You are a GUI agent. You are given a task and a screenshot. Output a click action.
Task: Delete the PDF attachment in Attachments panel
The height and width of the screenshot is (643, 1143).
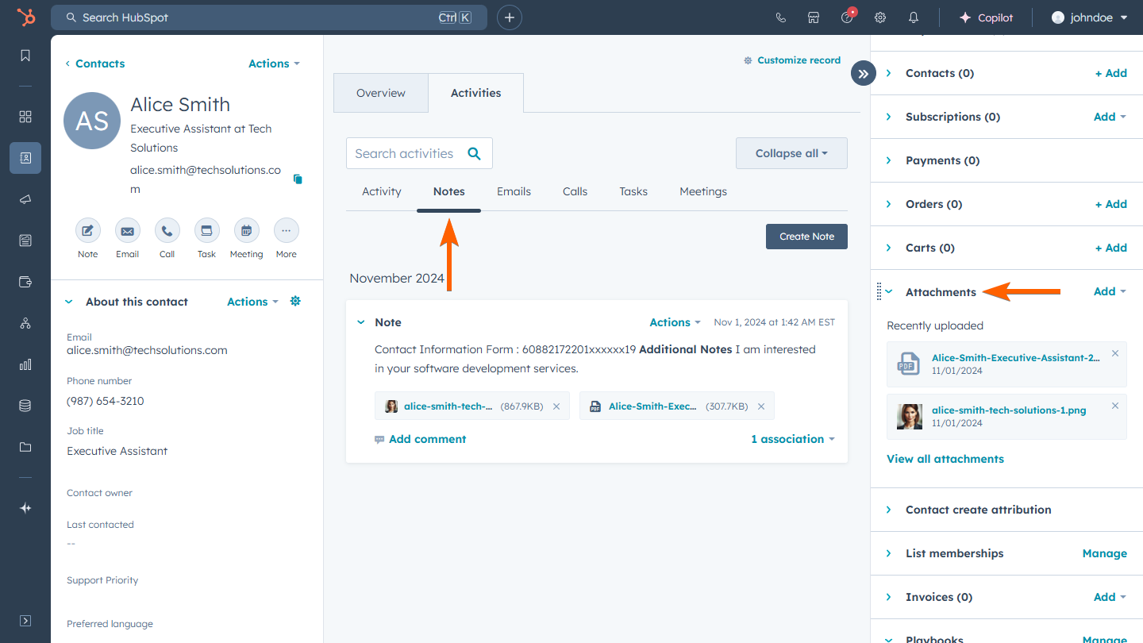pos(1115,353)
